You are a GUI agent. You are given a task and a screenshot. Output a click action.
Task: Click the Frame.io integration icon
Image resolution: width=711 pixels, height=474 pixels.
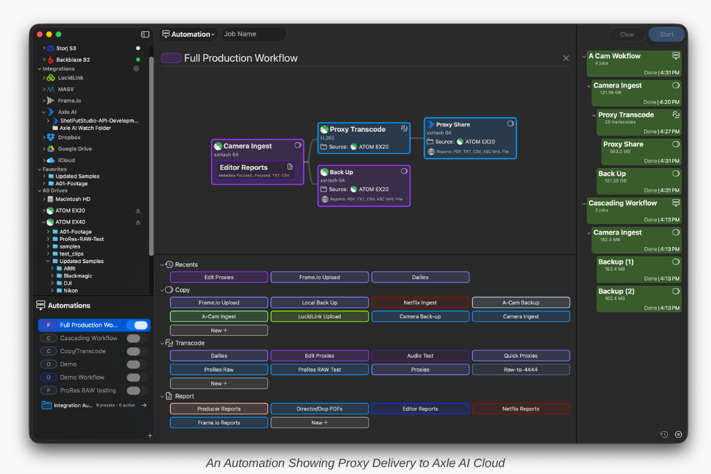pos(51,101)
